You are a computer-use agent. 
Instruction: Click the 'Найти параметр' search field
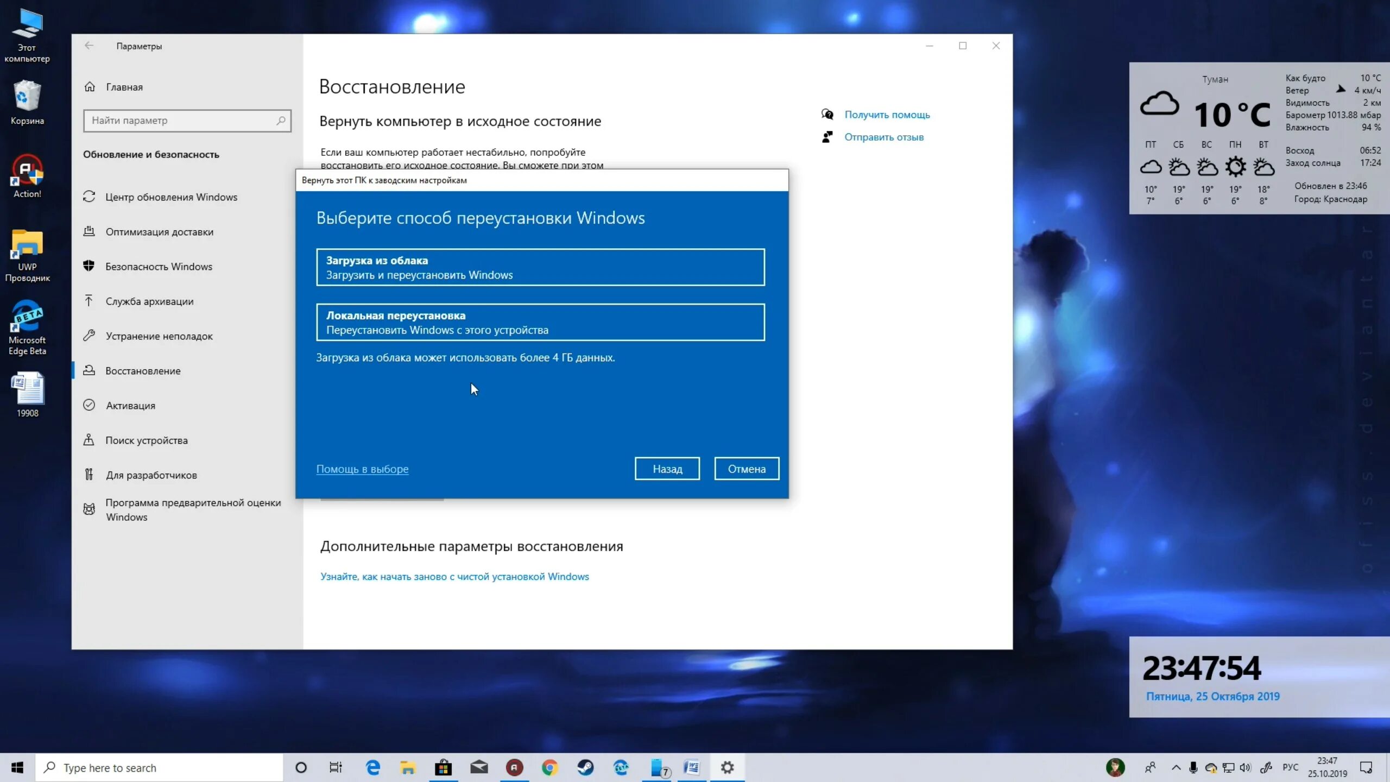tap(182, 121)
